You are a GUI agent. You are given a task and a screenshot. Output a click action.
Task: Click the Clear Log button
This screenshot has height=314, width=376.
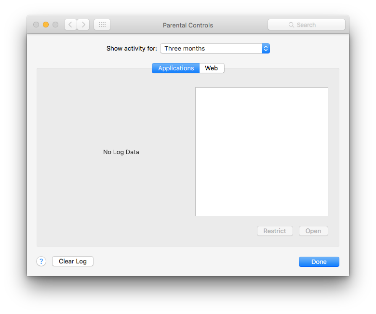[73, 262]
